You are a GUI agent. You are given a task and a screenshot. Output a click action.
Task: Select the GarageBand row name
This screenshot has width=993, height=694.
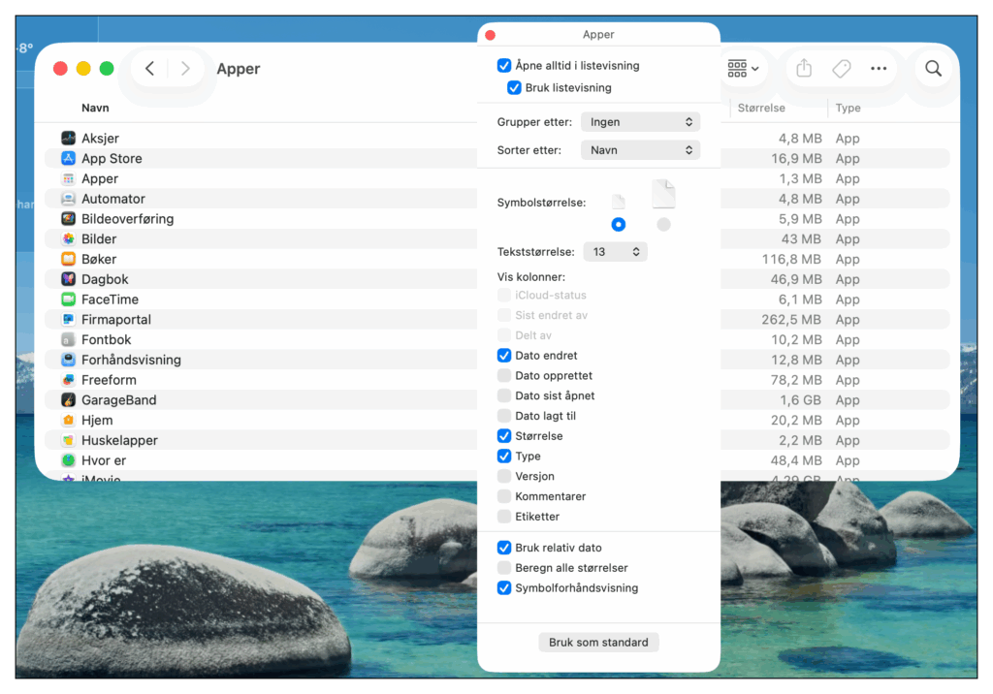tap(119, 400)
